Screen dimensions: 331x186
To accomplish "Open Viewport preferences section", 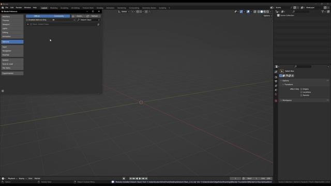I will pos(12,24).
